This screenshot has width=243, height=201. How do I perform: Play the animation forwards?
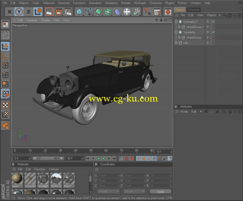[104, 158]
